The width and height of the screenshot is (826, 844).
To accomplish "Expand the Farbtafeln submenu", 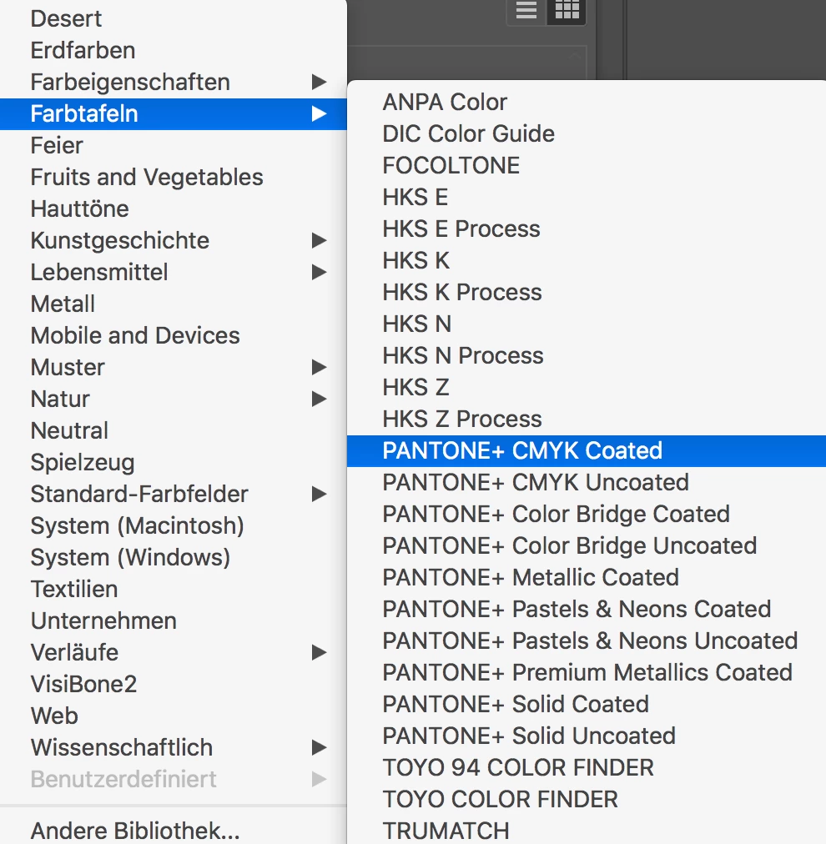I will point(174,114).
